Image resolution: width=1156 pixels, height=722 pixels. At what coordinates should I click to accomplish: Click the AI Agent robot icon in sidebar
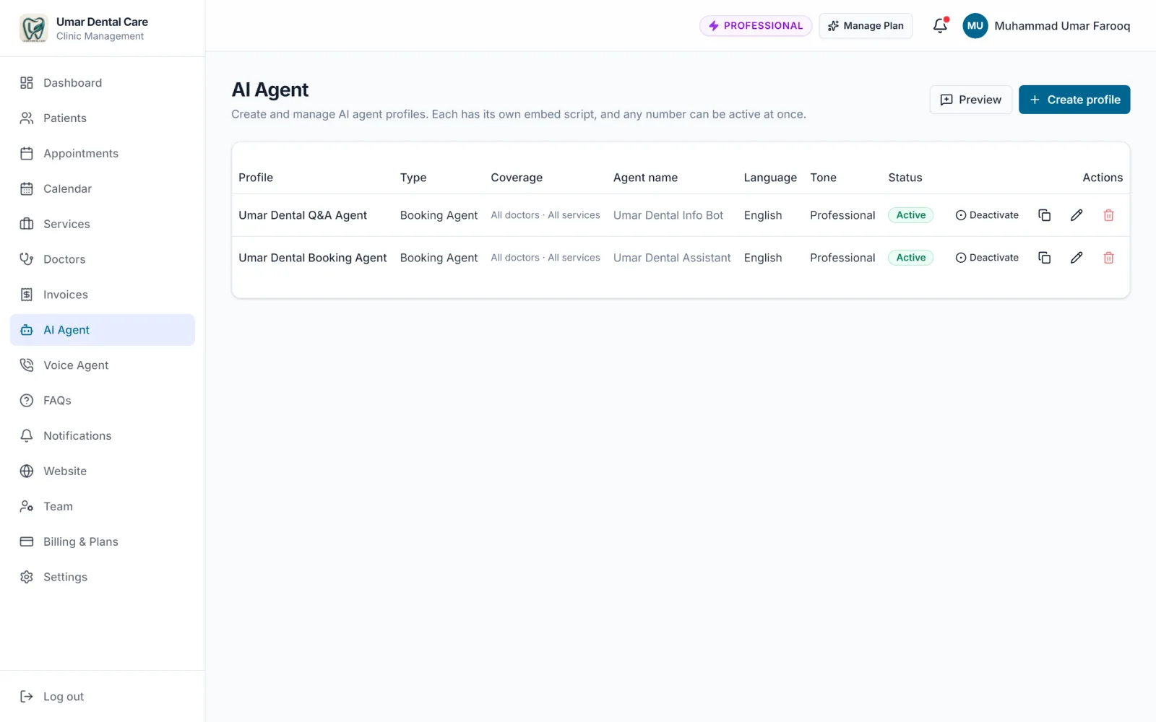[x=27, y=330]
